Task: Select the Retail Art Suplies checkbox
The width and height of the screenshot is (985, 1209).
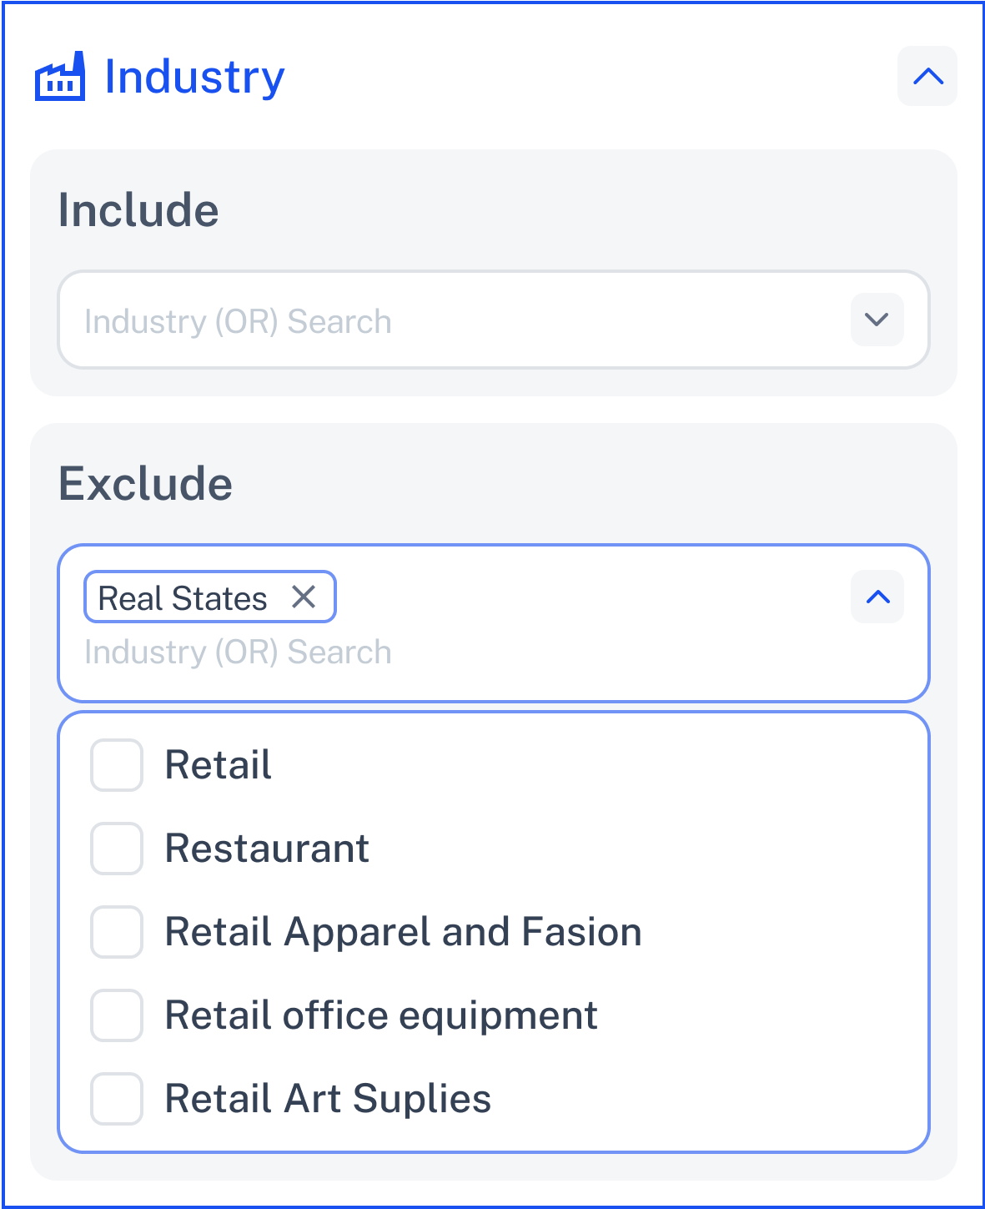Action: point(117,1099)
